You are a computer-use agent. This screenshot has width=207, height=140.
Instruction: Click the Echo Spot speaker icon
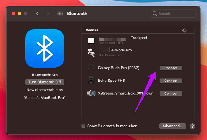pos(91,80)
